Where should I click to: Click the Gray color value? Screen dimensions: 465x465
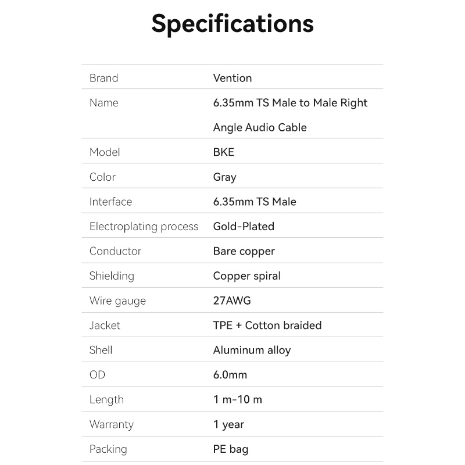(224, 177)
